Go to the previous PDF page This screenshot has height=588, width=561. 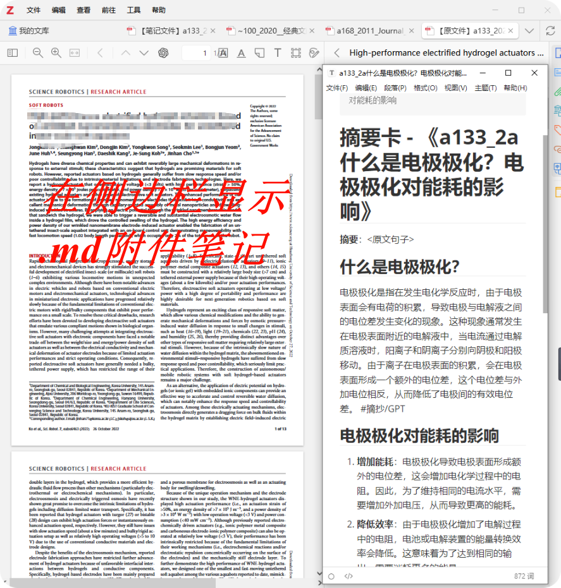(125, 53)
